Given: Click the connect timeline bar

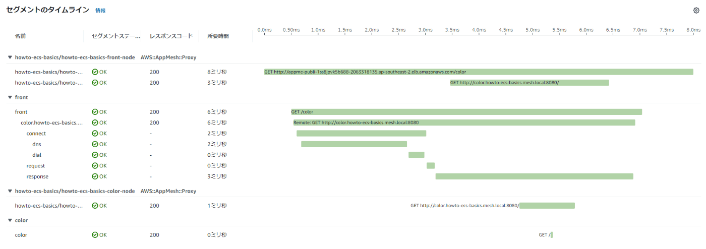Looking at the screenshot, I should pyautogui.click(x=361, y=134).
